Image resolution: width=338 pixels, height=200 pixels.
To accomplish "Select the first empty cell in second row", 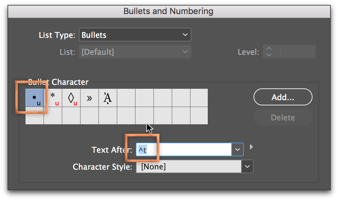I will [x=34, y=116].
